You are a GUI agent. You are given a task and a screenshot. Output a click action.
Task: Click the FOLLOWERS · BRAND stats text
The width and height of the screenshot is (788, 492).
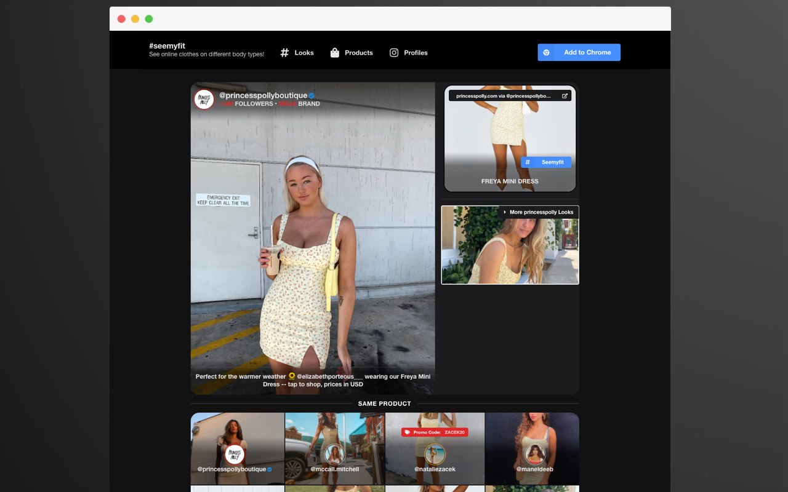(x=270, y=104)
